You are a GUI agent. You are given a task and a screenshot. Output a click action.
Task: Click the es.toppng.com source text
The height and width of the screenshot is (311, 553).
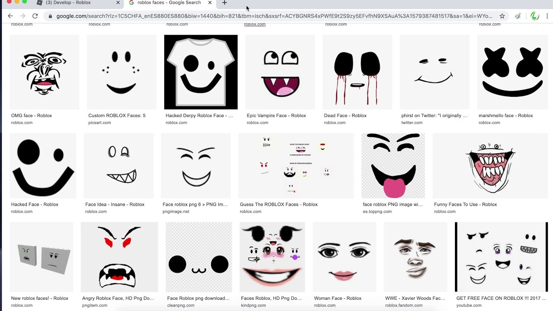378,212
